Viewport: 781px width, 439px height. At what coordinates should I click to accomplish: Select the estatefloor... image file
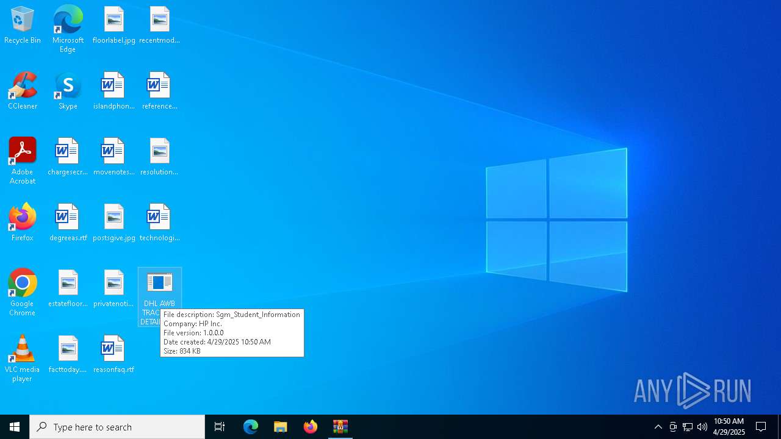(x=68, y=289)
